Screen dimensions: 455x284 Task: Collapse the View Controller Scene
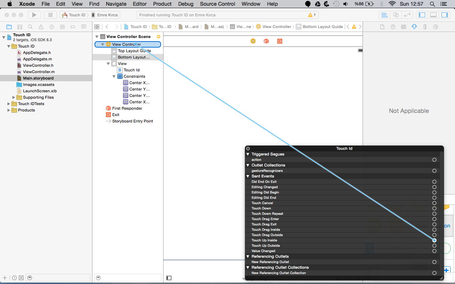(x=97, y=37)
